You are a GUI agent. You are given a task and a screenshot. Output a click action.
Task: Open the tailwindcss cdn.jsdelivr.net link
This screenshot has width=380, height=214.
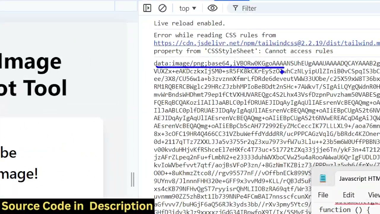tap(267, 43)
